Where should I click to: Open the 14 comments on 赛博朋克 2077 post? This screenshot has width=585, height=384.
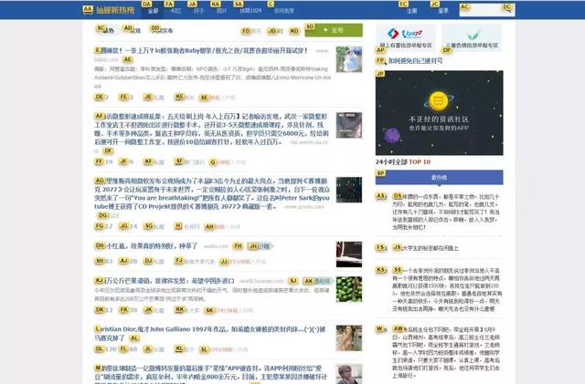128,226
